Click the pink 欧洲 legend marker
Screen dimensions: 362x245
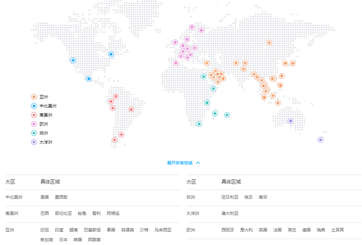tap(34, 124)
